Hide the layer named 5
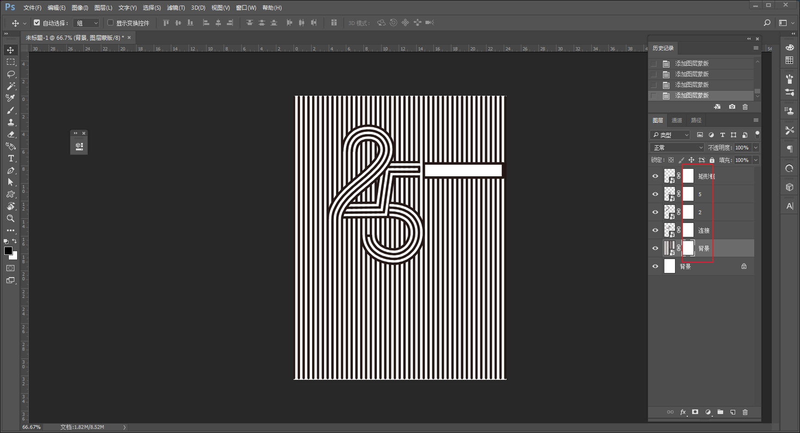Viewport: 800px width, 433px height. (655, 194)
